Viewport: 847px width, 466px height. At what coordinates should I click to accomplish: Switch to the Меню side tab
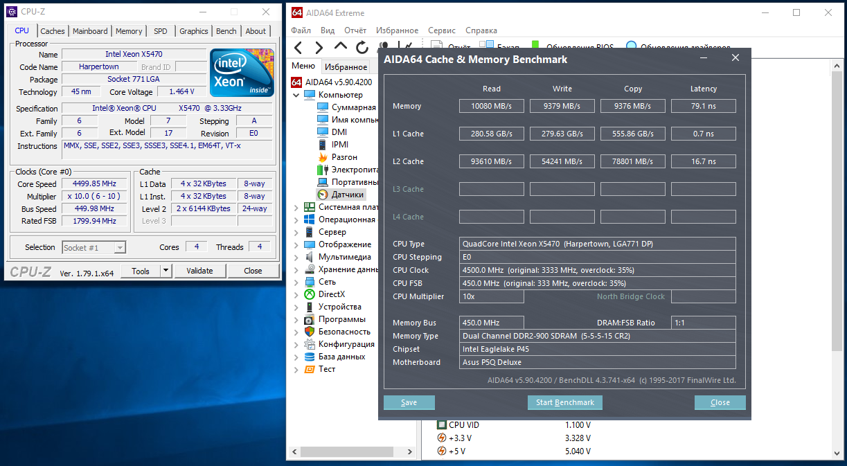pos(303,66)
